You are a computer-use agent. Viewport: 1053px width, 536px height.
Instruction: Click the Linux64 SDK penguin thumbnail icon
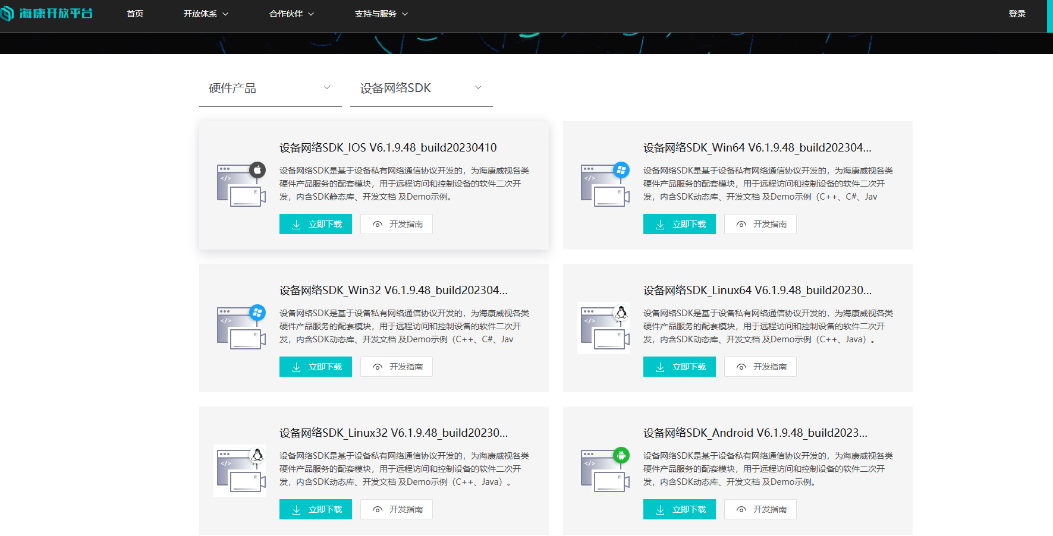point(603,328)
